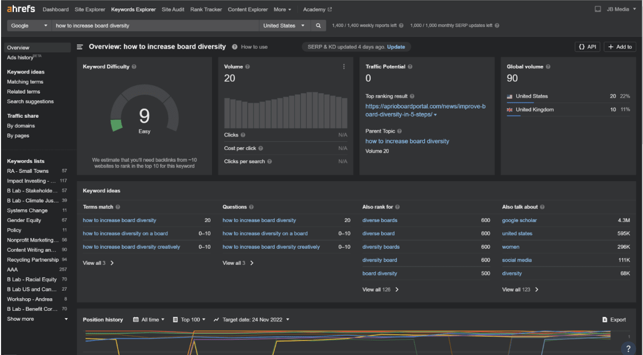The width and height of the screenshot is (643, 355).
Task: Click the Update link for SERP & KD
Action: coord(396,47)
